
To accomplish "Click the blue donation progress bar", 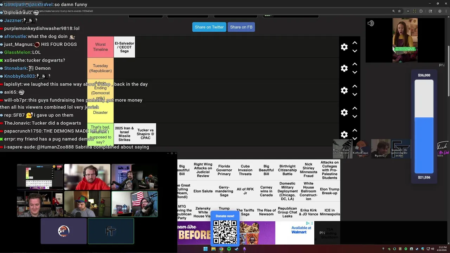I will 424,145.
